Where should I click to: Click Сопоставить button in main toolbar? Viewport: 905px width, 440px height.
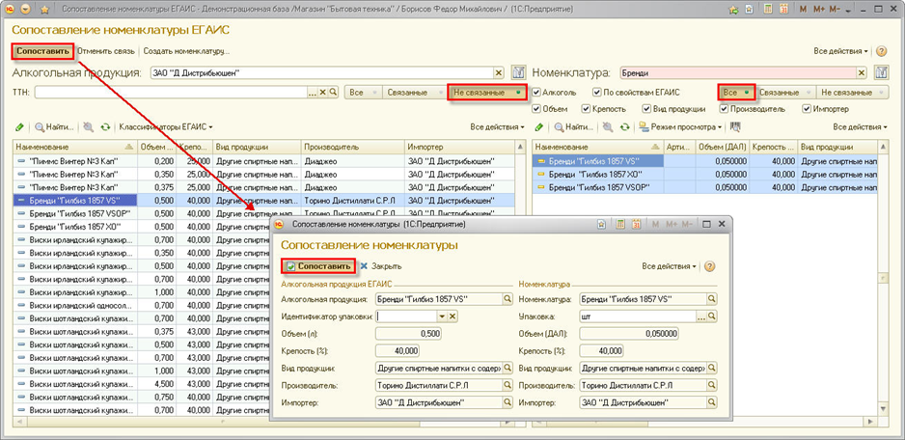pos(43,51)
